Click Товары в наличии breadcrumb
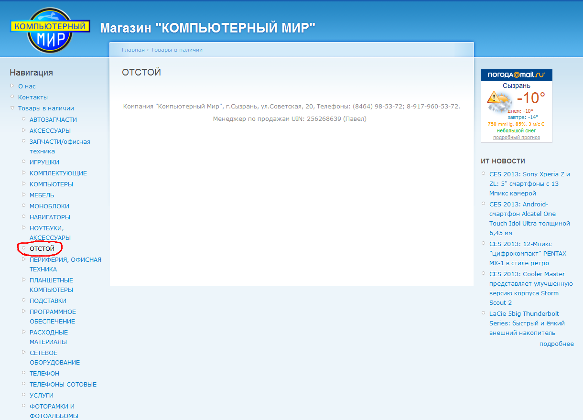Image resolution: width=583 pixels, height=420 pixels. coord(177,50)
